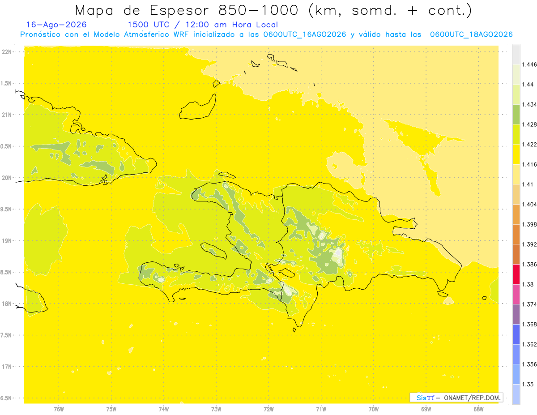Click the "1.5N" latitude label

7,83
